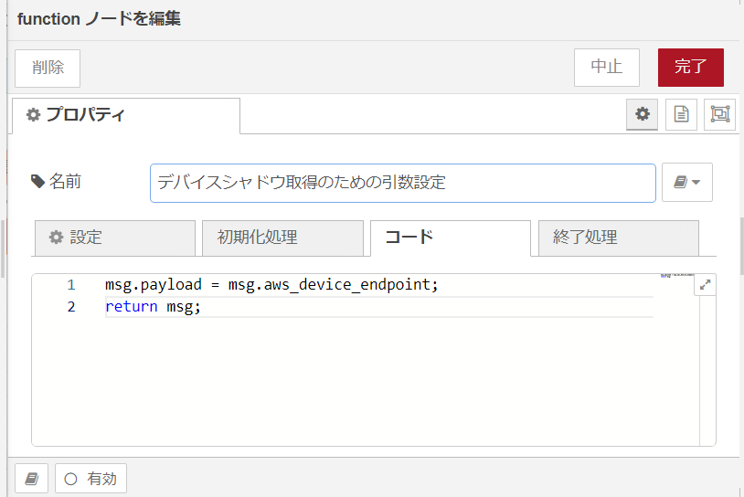Switch to the 設定 tab
The height and width of the screenshot is (497, 744).
(115, 238)
